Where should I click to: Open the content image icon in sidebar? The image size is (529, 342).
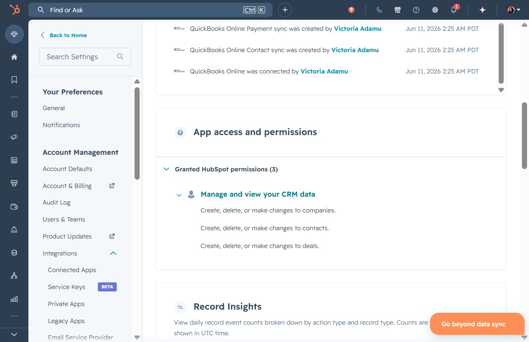(14, 160)
